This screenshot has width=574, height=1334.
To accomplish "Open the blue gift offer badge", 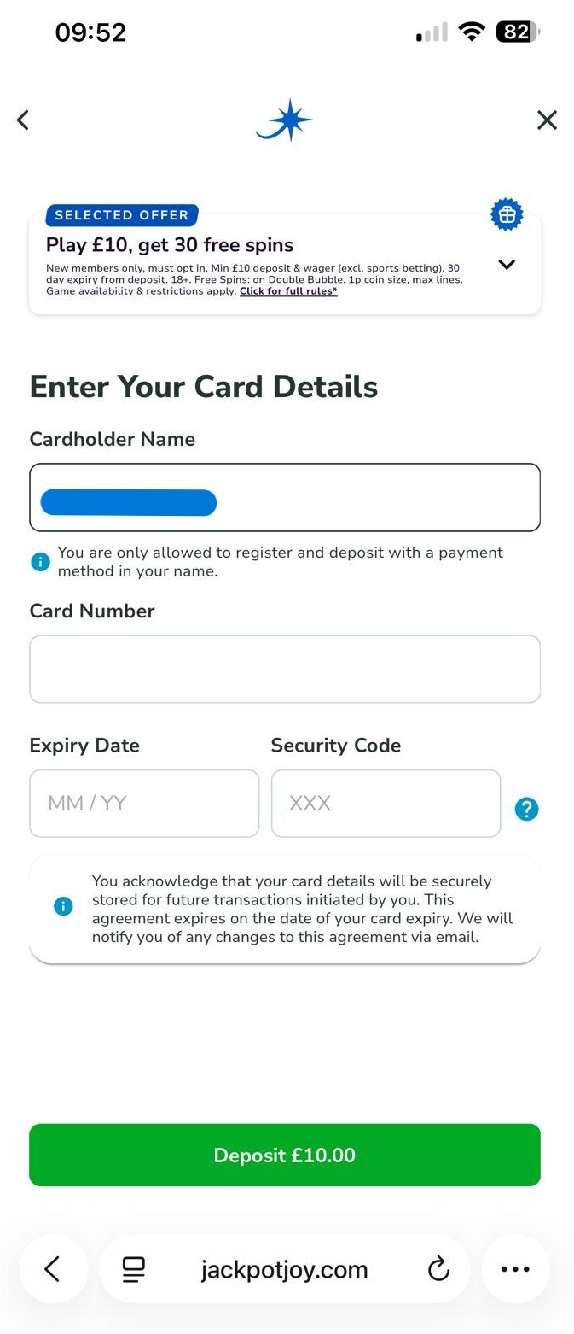I will (x=507, y=214).
